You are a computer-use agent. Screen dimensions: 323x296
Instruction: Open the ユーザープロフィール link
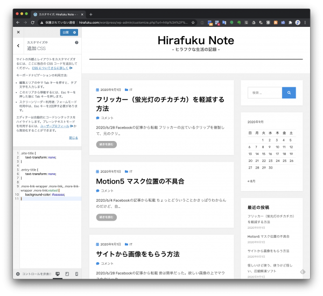coord(57,125)
